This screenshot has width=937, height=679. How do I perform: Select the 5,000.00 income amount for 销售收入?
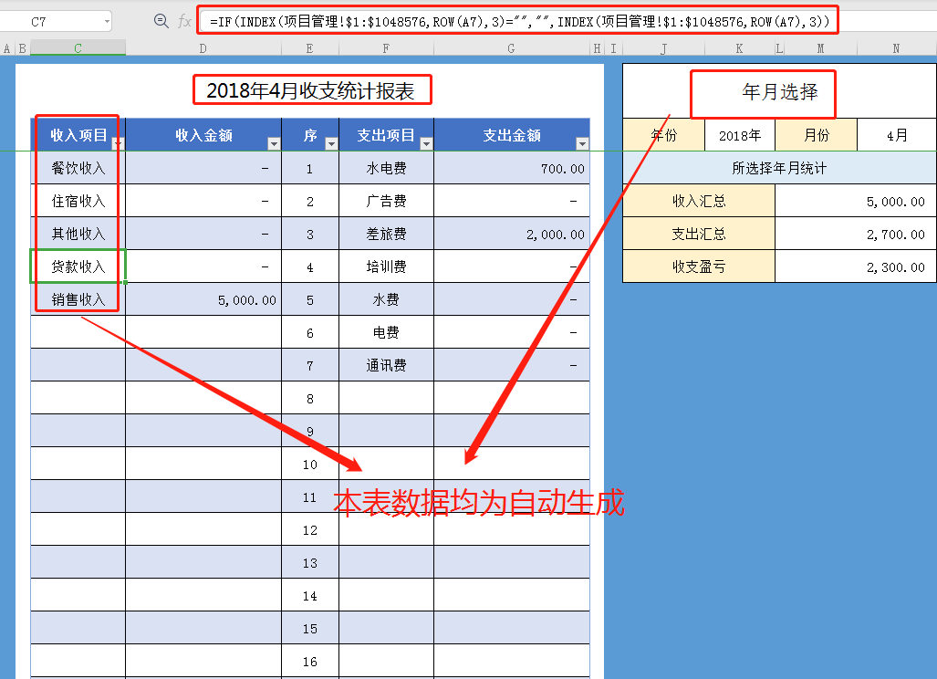[203, 299]
